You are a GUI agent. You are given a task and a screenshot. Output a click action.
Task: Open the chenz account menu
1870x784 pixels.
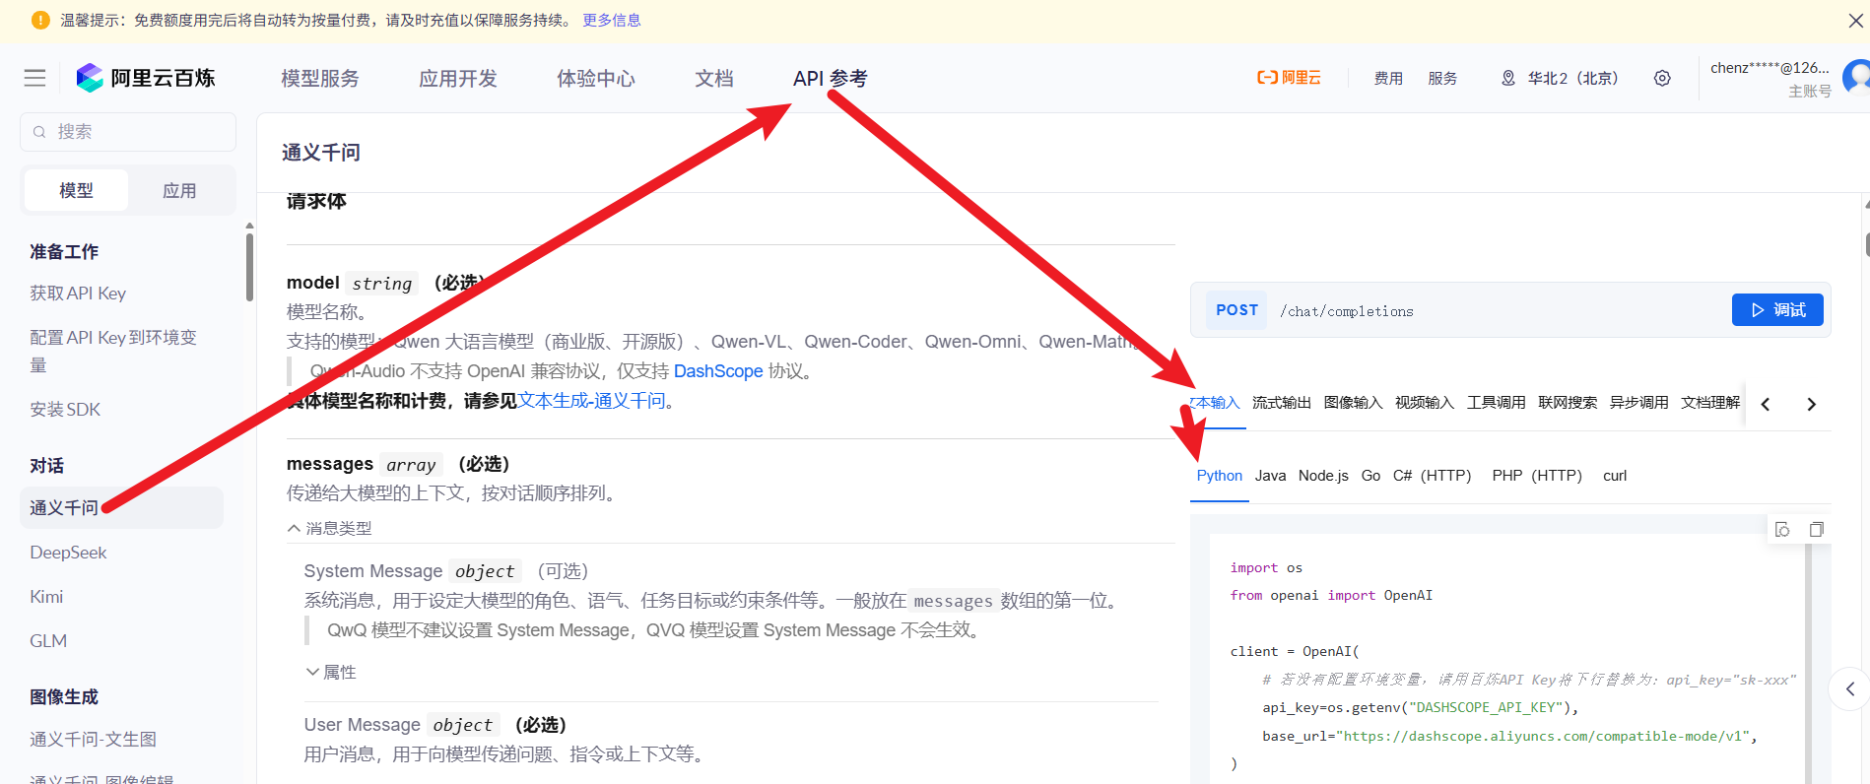pos(1770,78)
